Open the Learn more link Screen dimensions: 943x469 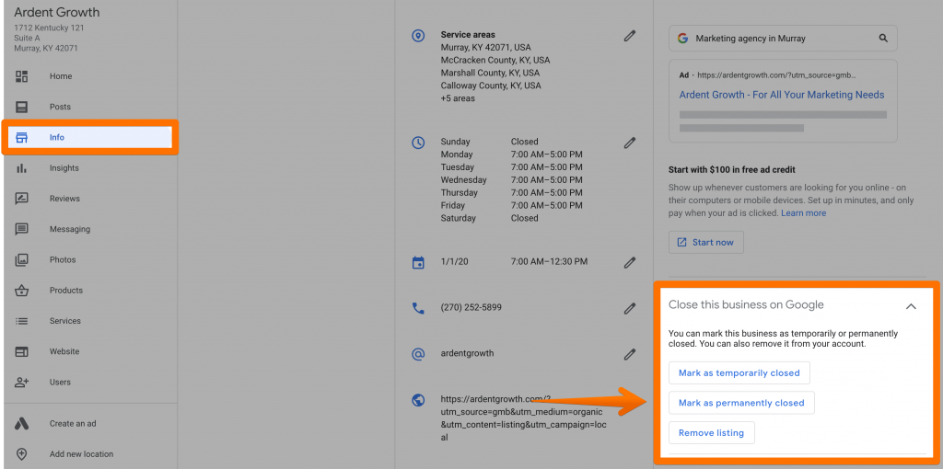click(803, 213)
